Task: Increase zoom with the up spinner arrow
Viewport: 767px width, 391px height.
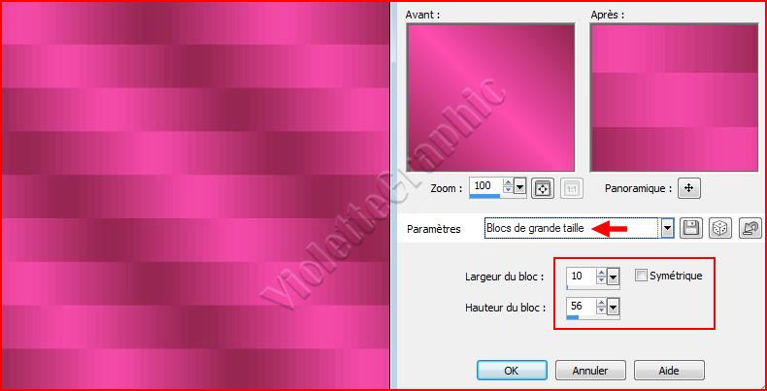Action: coord(509,182)
